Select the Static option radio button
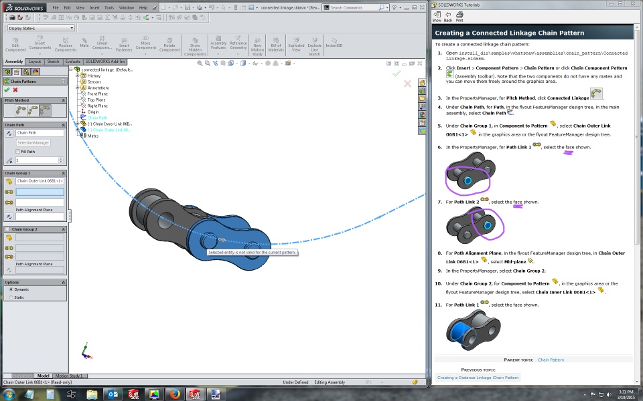The image size is (643, 401). 11,297
